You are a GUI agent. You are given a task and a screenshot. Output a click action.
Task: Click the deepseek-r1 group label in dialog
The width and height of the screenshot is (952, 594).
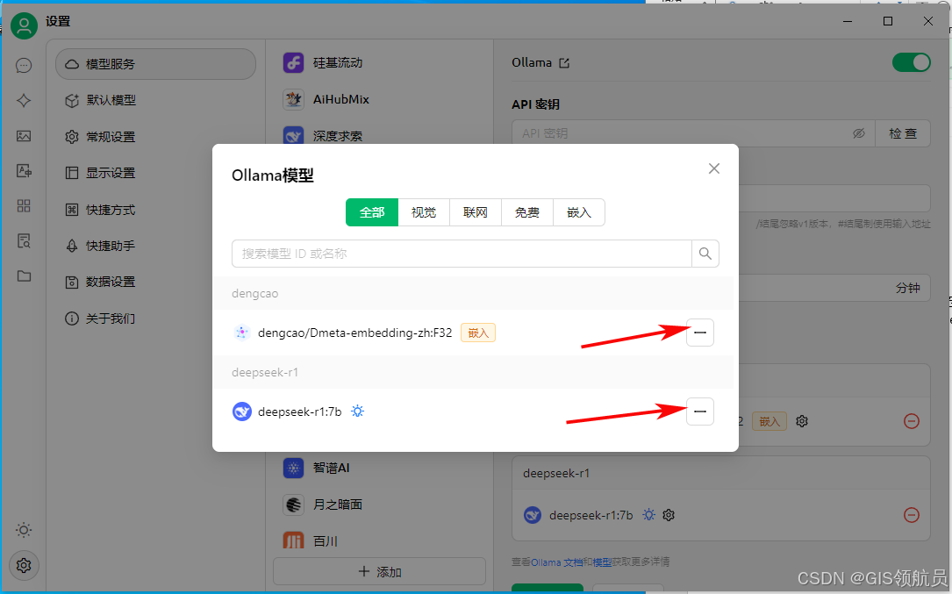coord(265,372)
